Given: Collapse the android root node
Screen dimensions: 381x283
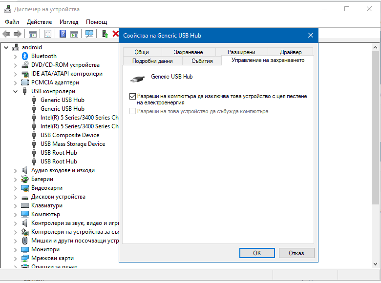Looking at the screenshot, I should tap(6, 47).
